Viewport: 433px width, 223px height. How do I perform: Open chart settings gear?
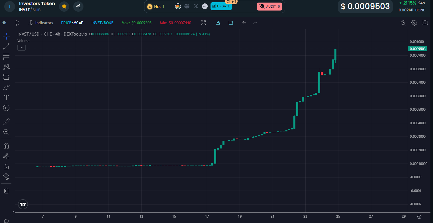coord(414,23)
